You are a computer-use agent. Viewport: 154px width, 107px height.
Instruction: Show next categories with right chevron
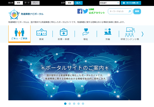click(x=142, y=34)
